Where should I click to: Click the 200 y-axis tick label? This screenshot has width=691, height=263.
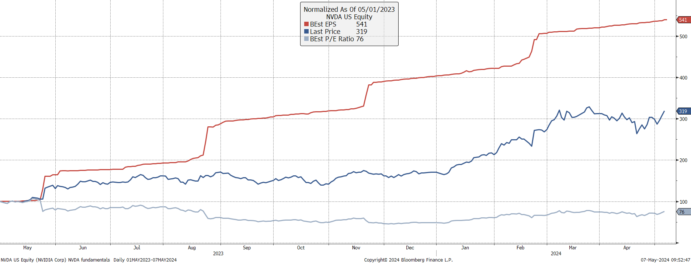pos(683,160)
